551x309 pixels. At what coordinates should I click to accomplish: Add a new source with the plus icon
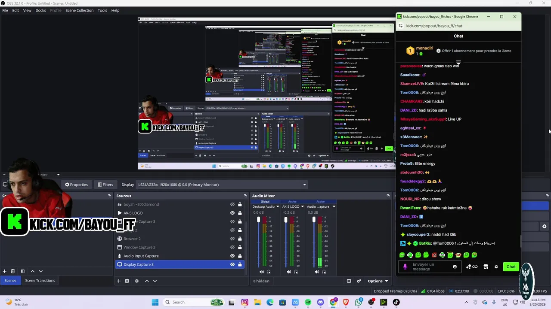[118, 281]
